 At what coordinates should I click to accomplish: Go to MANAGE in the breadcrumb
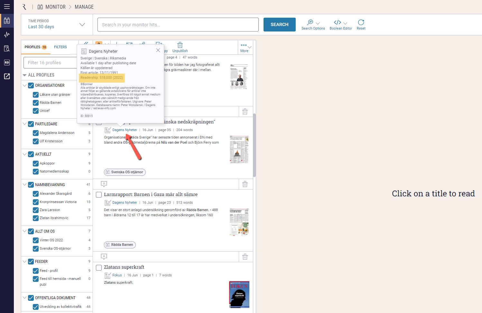pyautogui.click(x=84, y=7)
